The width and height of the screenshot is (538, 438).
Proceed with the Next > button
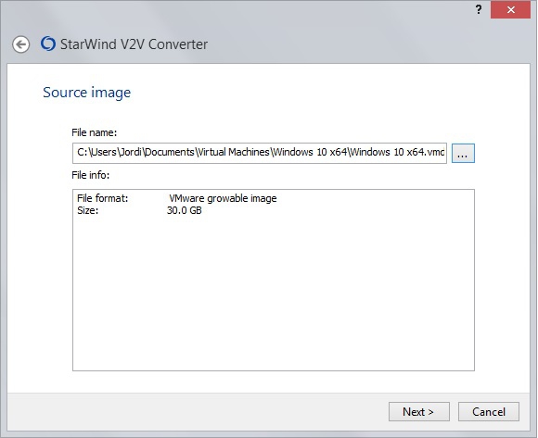pos(419,412)
